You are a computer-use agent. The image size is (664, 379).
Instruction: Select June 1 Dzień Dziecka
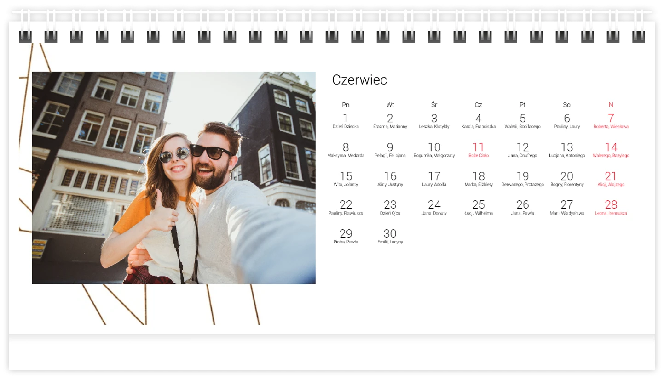tap(346, 120)
